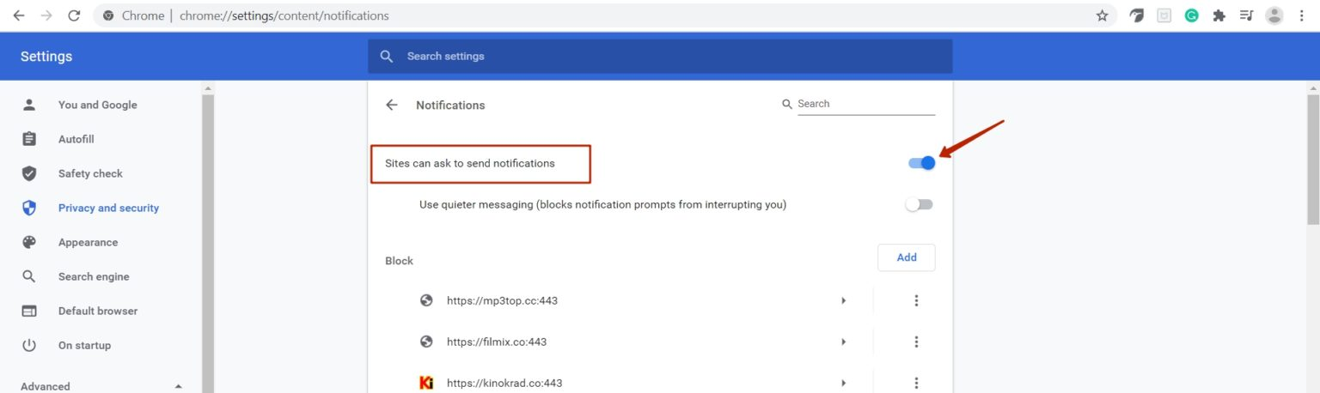The width and height of the screenshot is (1320, 393).
Task: Click the user profile avatar icon
Action: point(1274,15)
